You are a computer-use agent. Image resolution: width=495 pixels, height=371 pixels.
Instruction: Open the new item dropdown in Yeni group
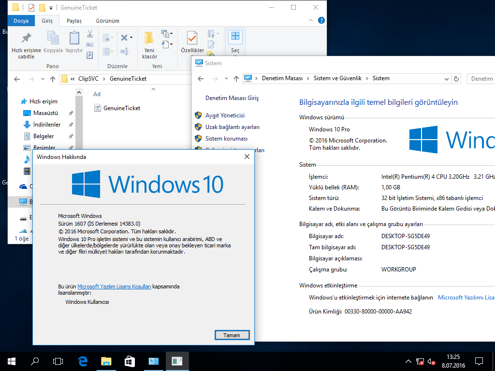point(171,34)
